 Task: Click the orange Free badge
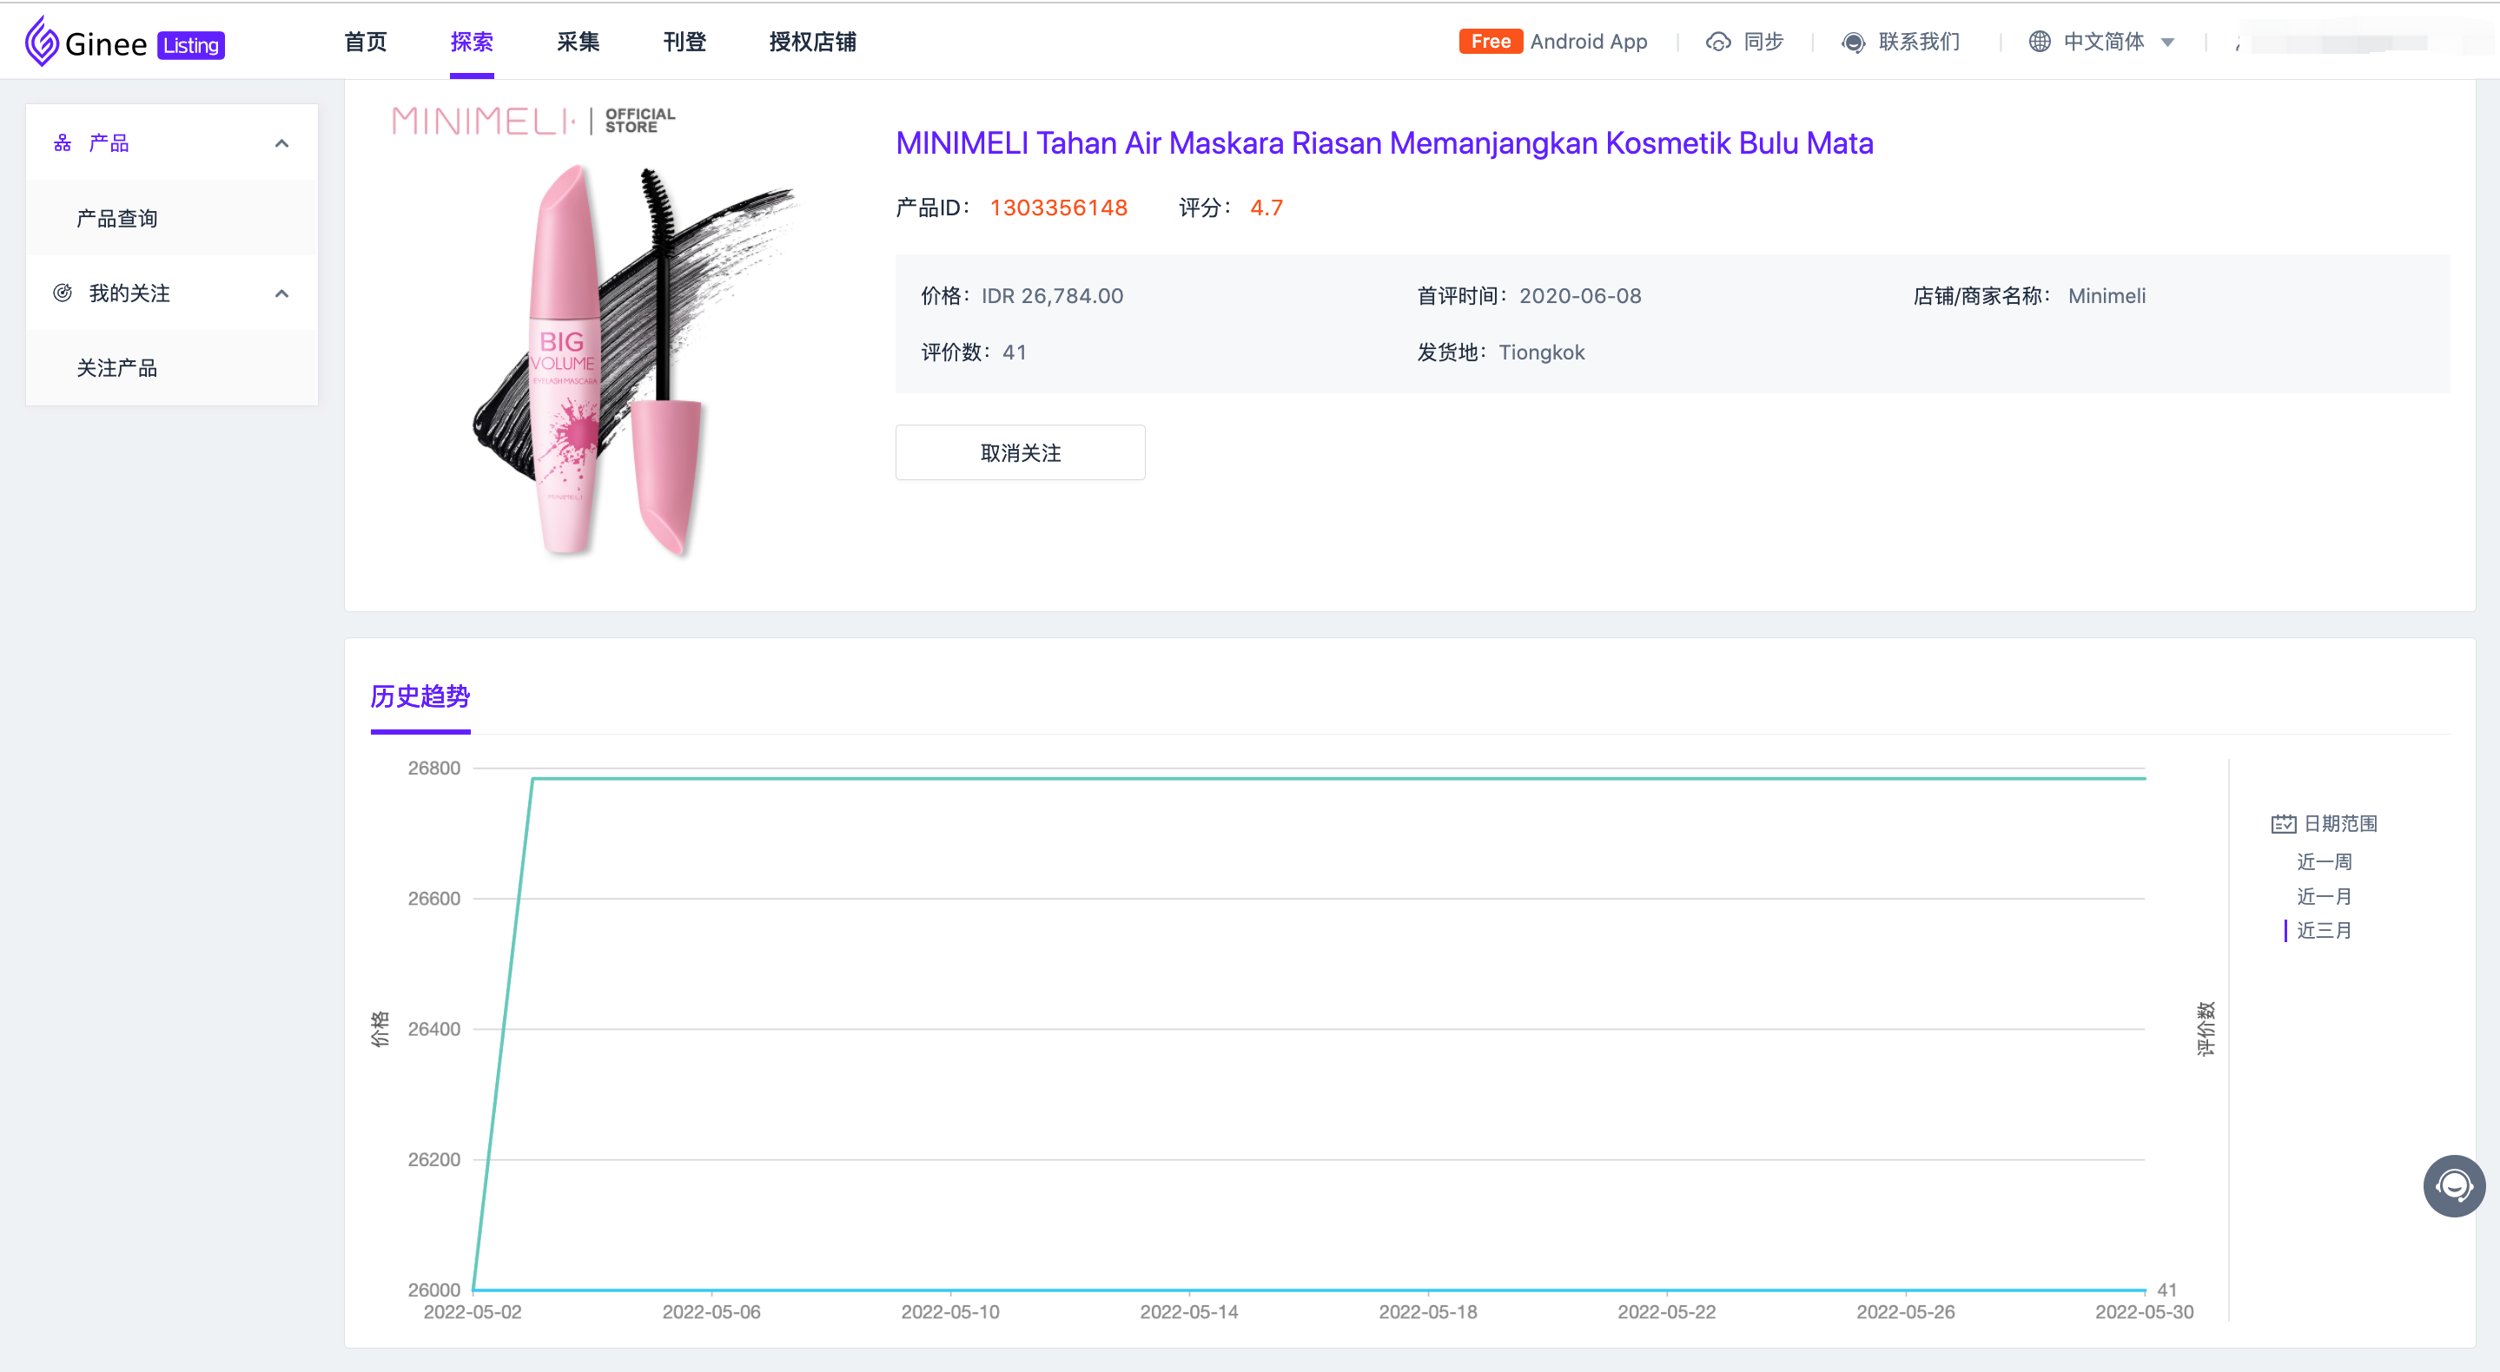pyautogui.click(x=1491, y=42)
